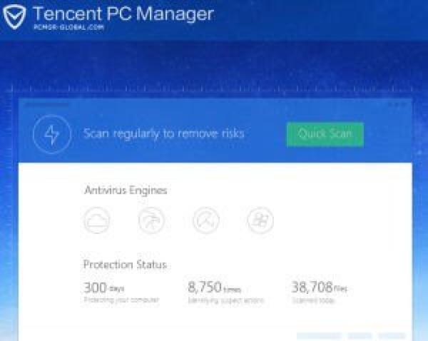Click the Protection Status heading
This screenshot has height=341, width=428.
(125, 265)
